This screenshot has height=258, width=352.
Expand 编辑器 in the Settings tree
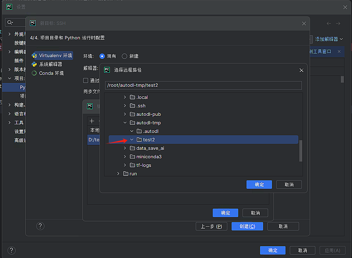10,52
